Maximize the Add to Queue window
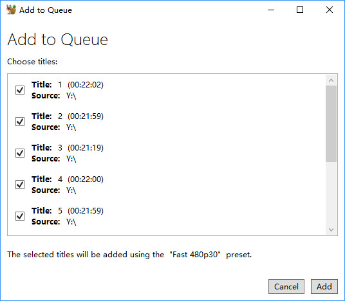The width and height of the screenshot is (345, 301). pyautogui.click(x=300, y=10)
